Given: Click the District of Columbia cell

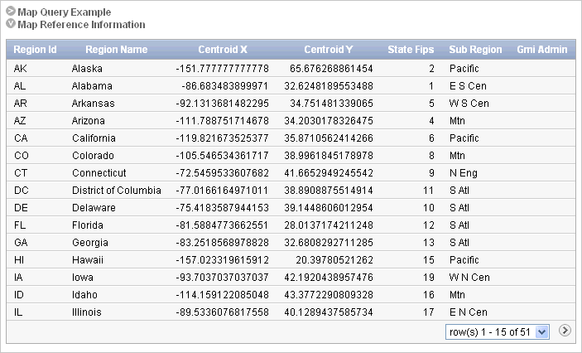Looking at the screenshot, I should point(117,191).
